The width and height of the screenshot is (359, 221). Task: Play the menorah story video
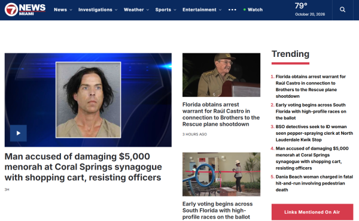[x=19, y=133]
